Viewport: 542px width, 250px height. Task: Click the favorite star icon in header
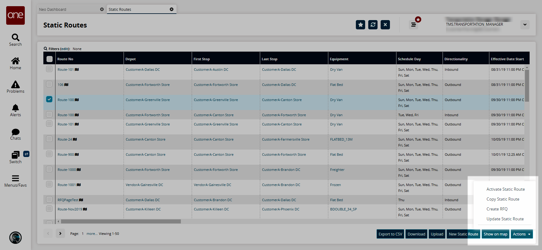[x=360, y=25]
